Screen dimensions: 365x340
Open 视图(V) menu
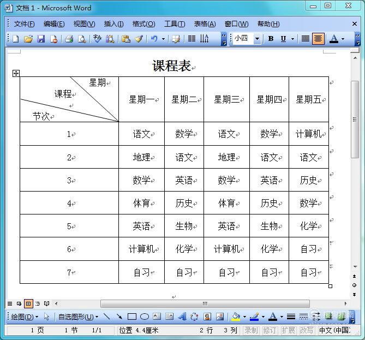coord(84,24)
